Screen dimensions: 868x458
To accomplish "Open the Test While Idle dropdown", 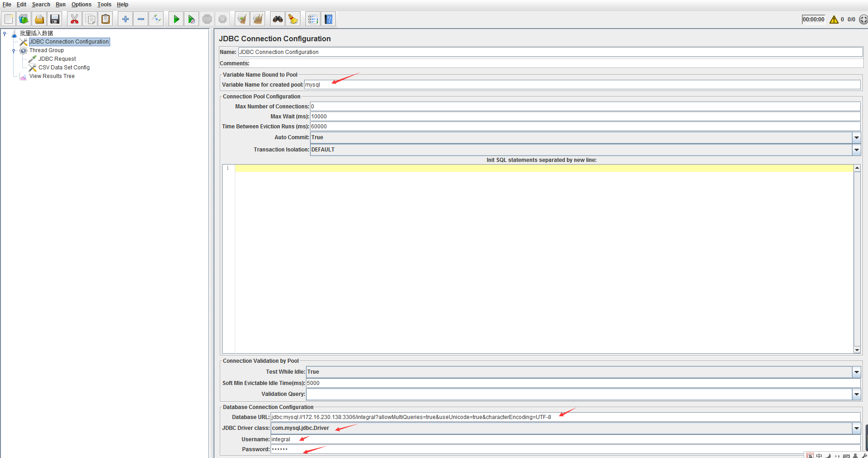I will (856, 372).
